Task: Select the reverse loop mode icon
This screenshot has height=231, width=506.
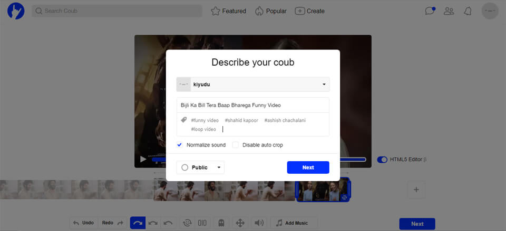Action: tap(168, 223)
